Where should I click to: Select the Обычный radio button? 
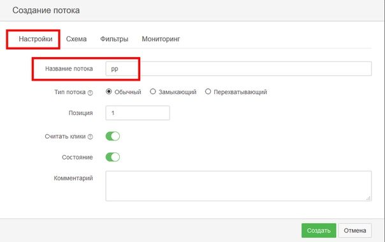click(109, 91)
